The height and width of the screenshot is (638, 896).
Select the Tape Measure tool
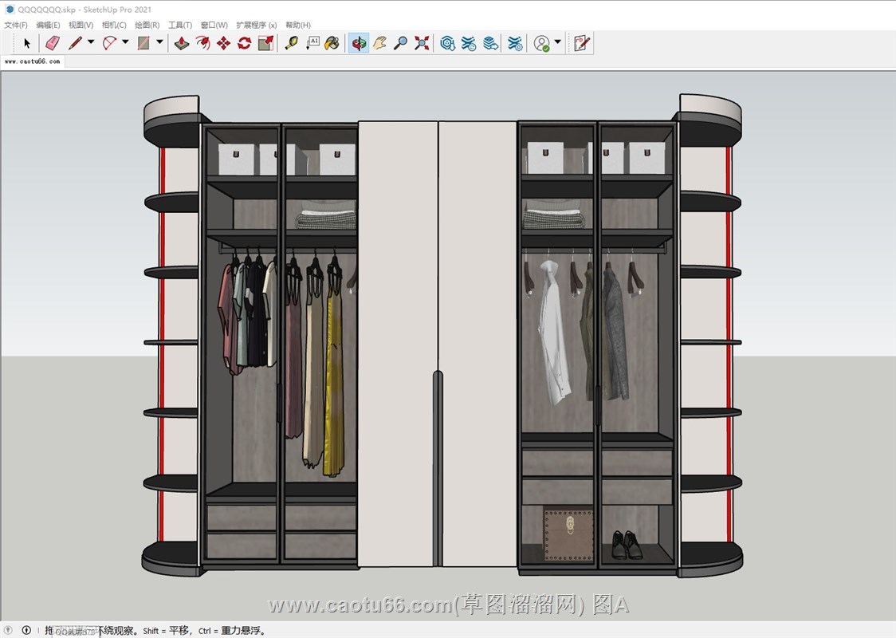(x=291, y=43)
